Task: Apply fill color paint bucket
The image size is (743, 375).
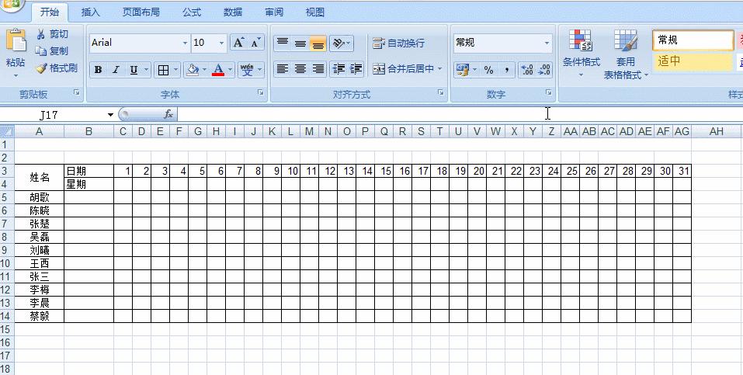Action: coord(193,70)
